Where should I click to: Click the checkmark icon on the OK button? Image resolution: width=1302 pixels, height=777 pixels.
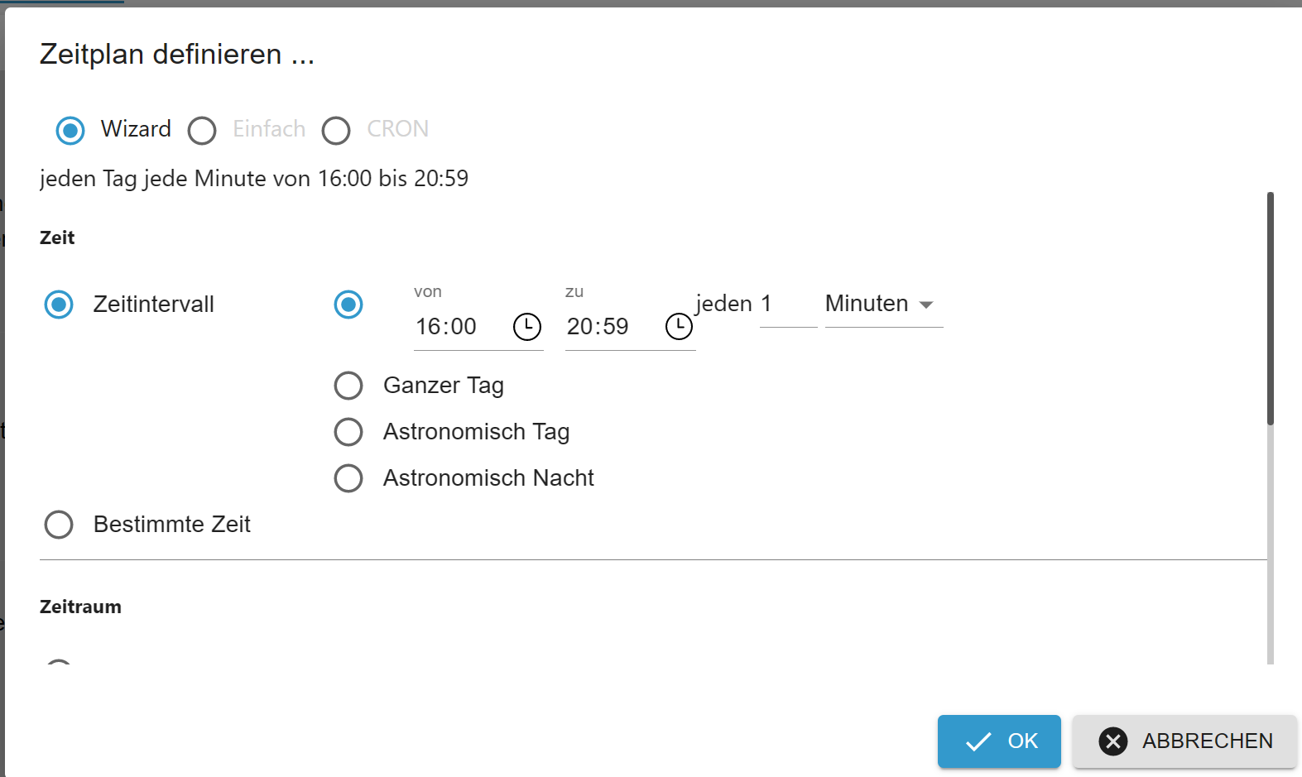pos(978,741)
